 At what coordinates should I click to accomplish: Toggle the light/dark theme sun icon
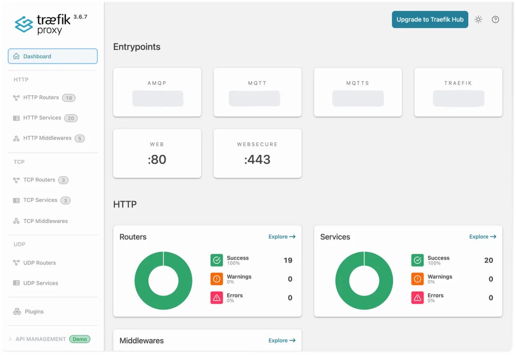pyautogui.click(x=478, y=19)
